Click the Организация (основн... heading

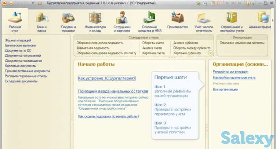pos(240,64)
